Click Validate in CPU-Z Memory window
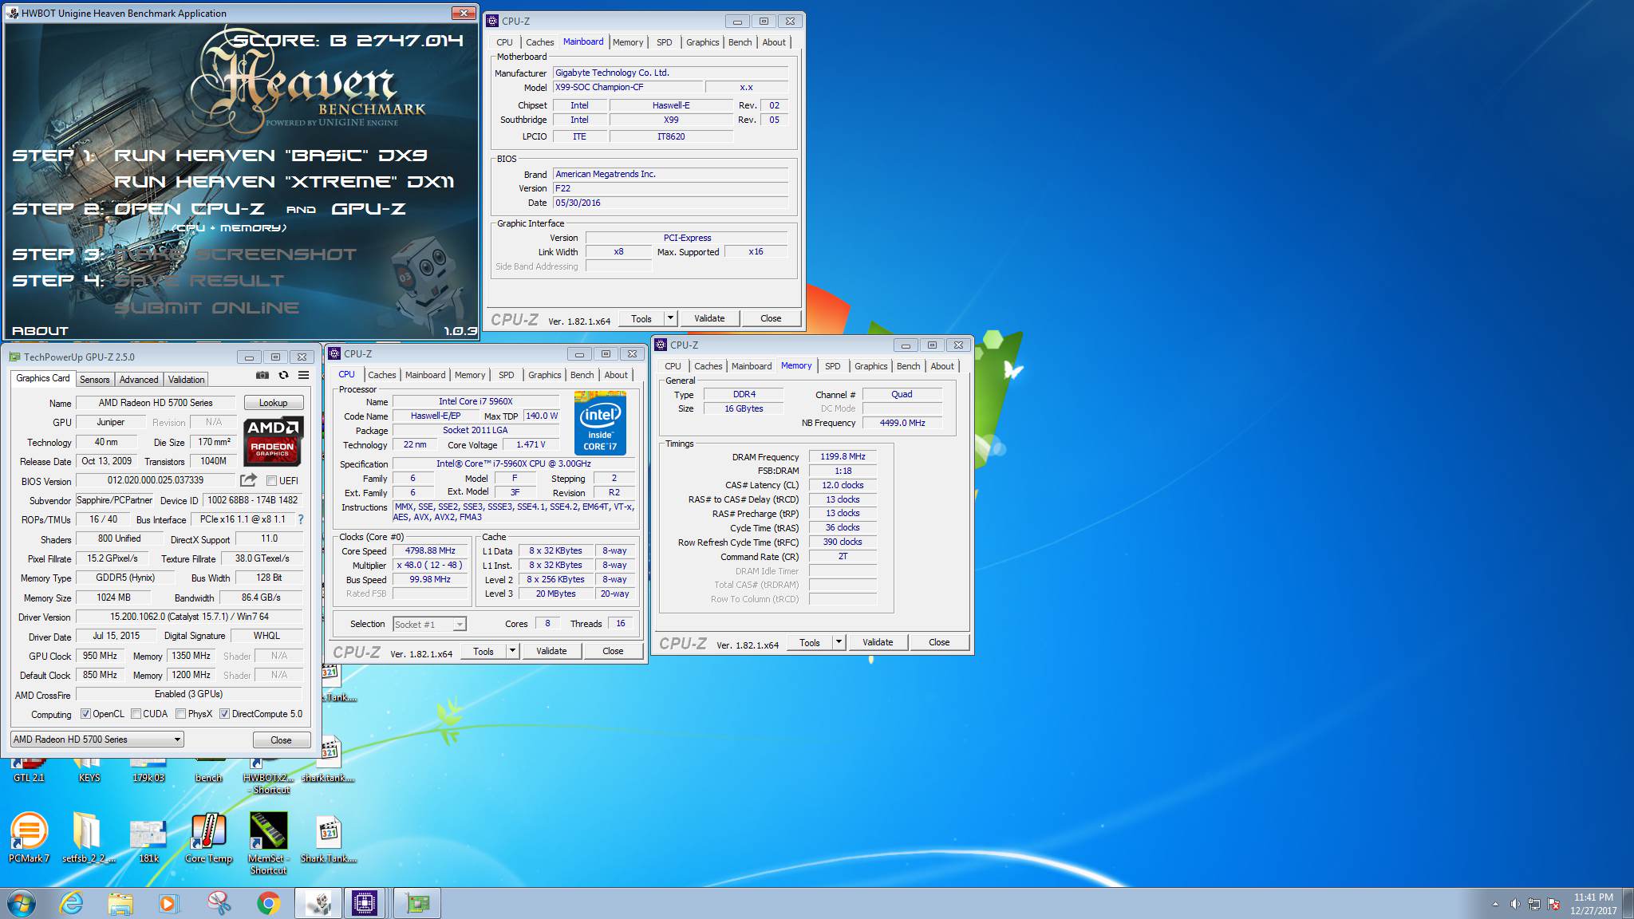The height and width of the screenshot is (919, 1634). click(x=878, y=642)
